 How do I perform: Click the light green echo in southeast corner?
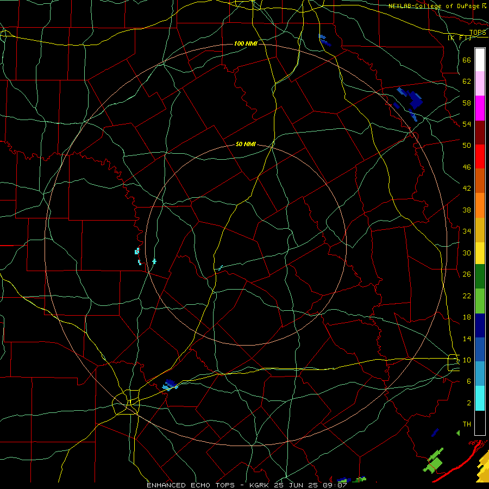[434, 460]
